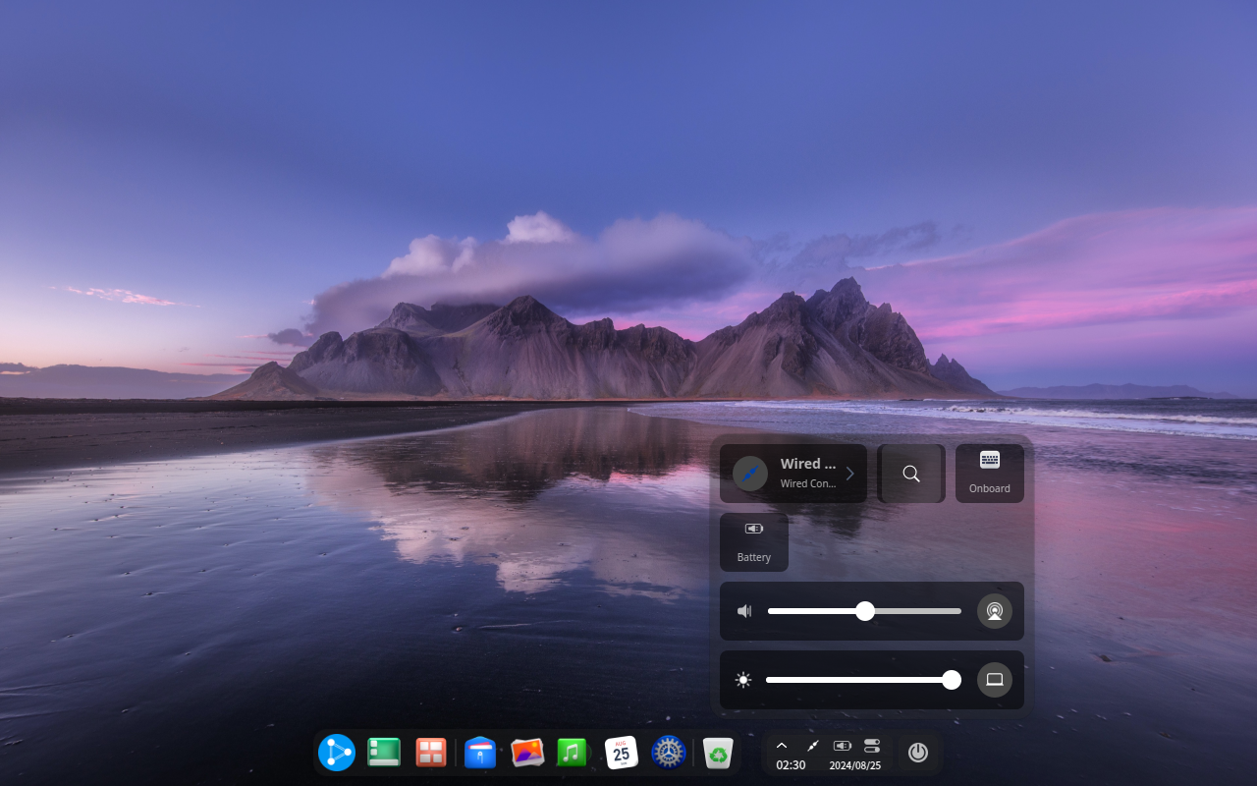Image resolution: width=1257 pixels, height=786 pixels.
Task: Open the trash bin
Action: coord(718,753)
